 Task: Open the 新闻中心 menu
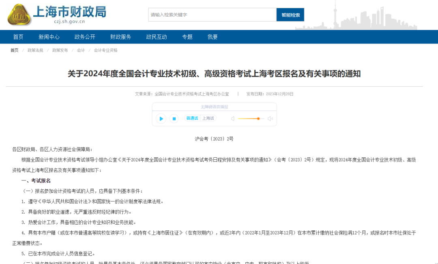click(x=49, y=36)
